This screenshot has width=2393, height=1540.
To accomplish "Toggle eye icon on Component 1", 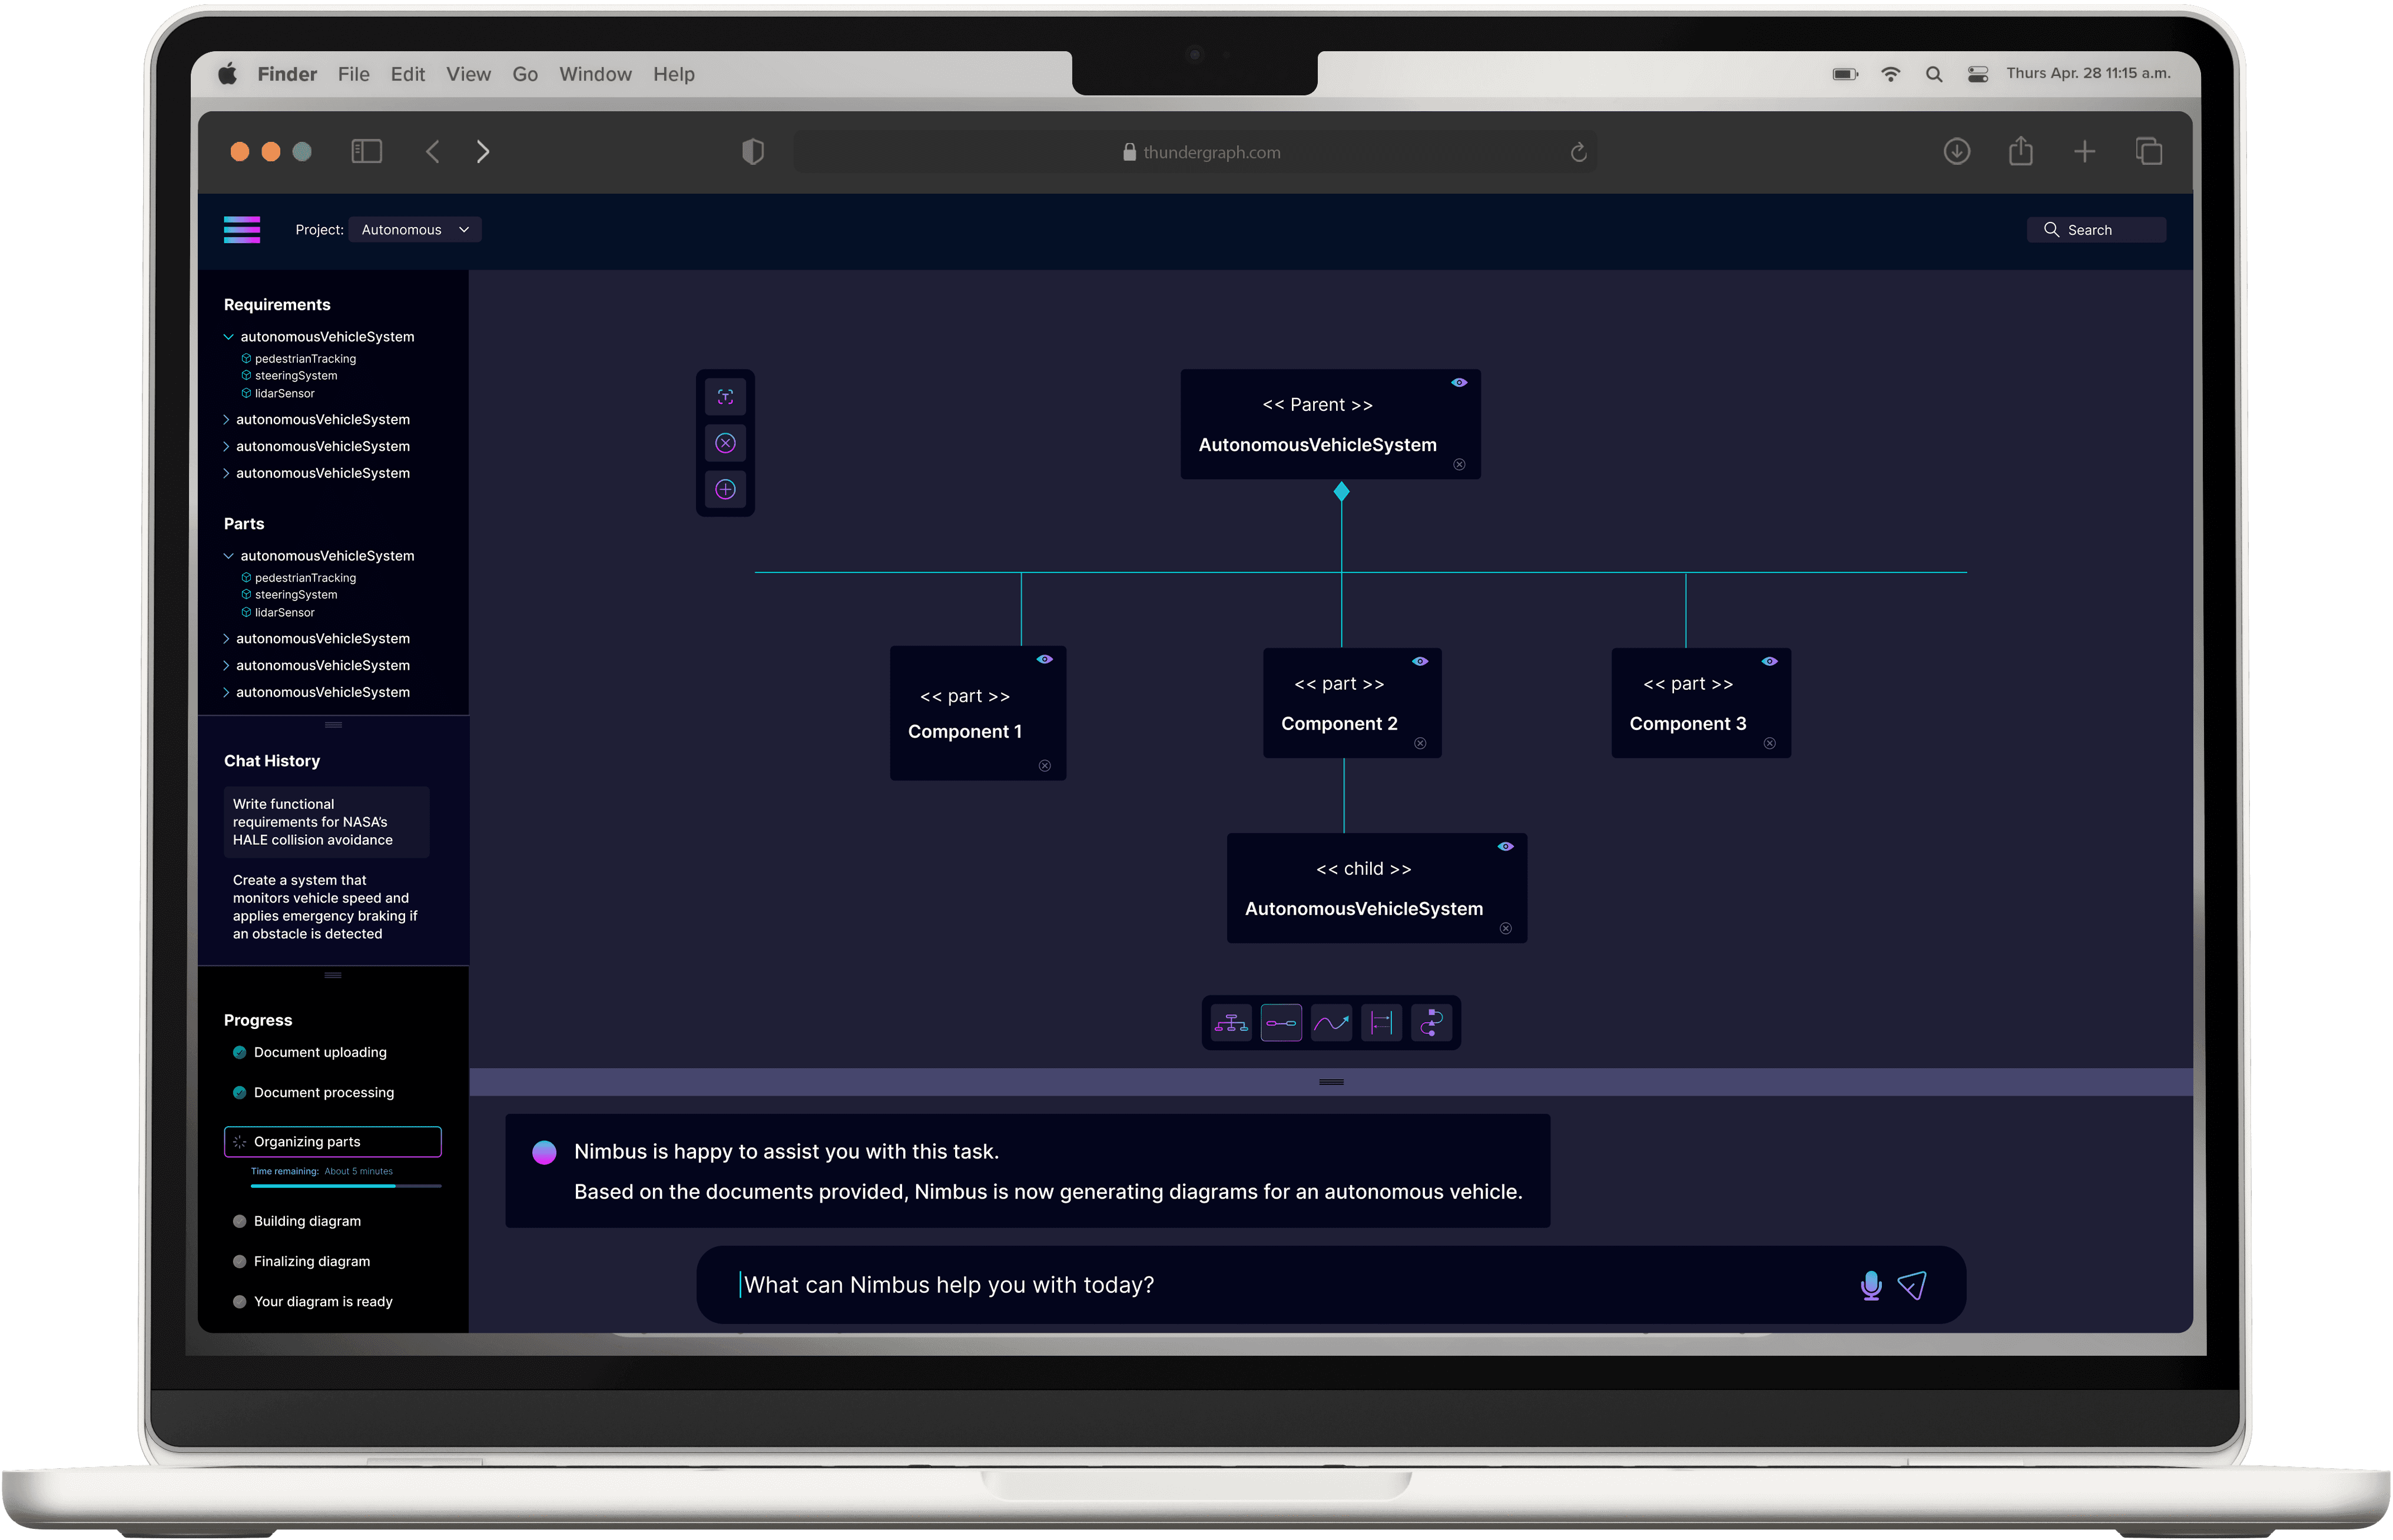I will [1044, 660].
